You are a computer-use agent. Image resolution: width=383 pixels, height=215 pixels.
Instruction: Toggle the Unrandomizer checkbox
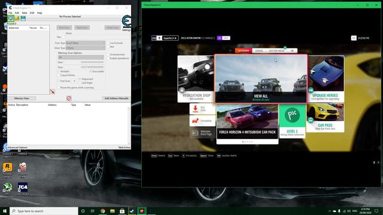pyautogui.click(x=108, y=54)
